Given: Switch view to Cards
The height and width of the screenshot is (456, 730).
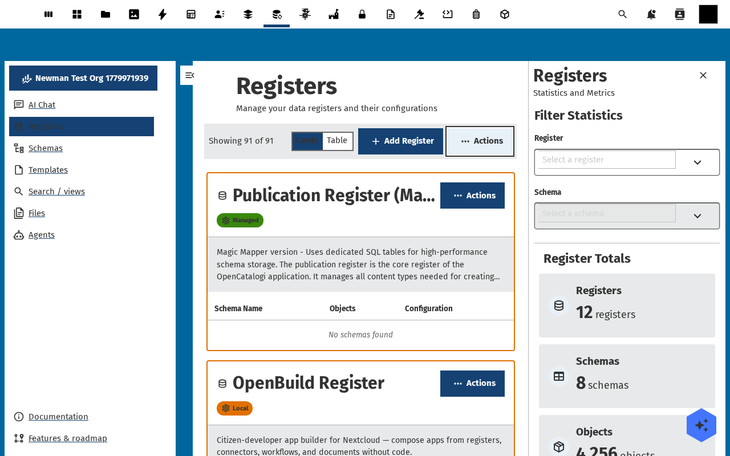Looking at the screenshot, I should click(307, 141).
